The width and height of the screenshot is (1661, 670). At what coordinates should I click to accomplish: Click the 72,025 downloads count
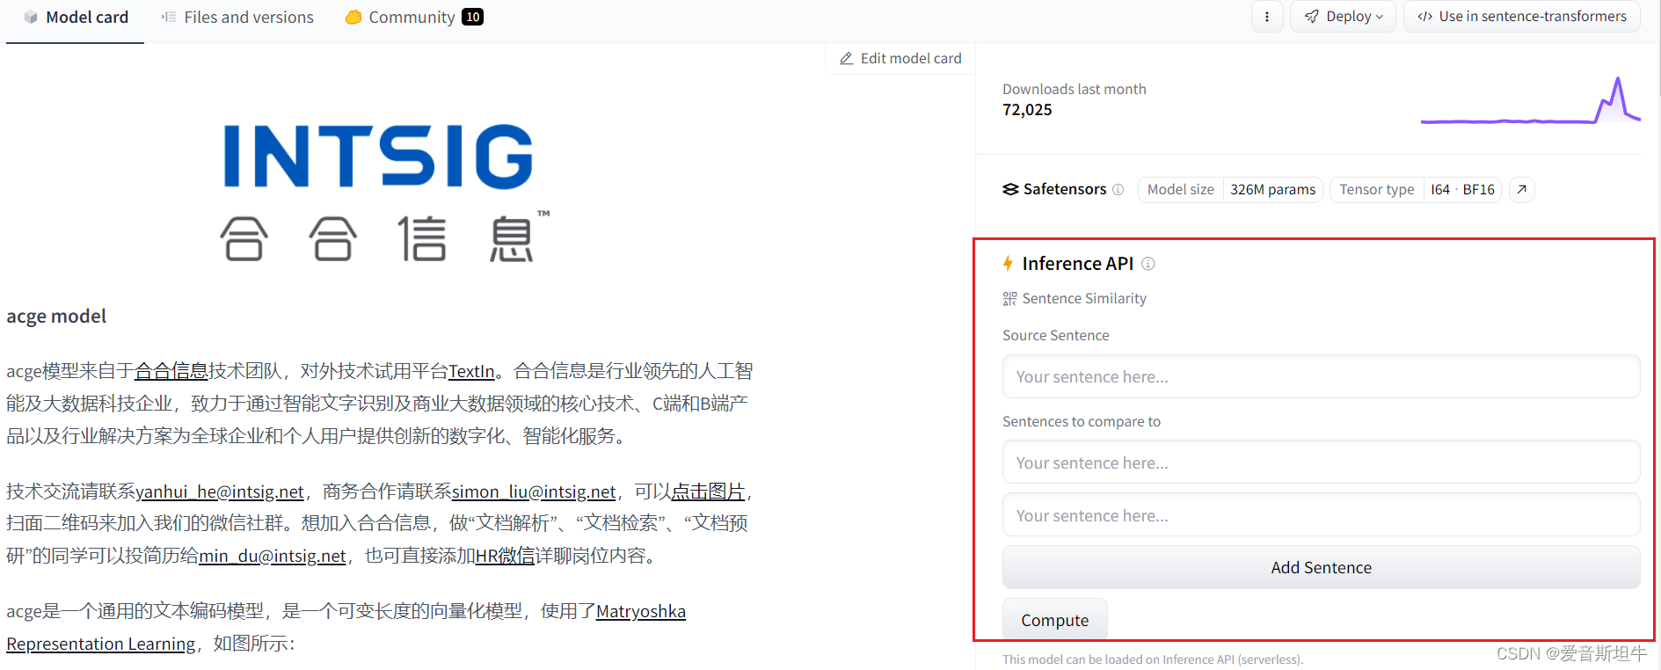click(x=1027, y=110)
